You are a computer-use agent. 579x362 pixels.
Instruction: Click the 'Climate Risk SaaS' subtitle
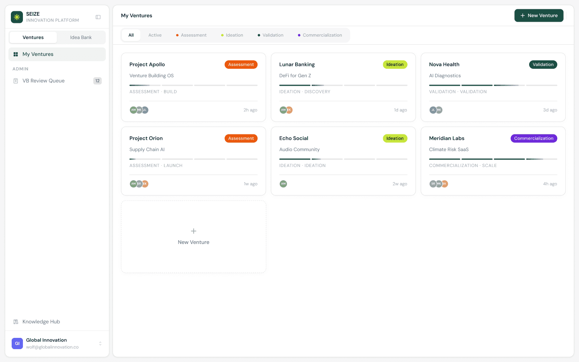point(449,150)
